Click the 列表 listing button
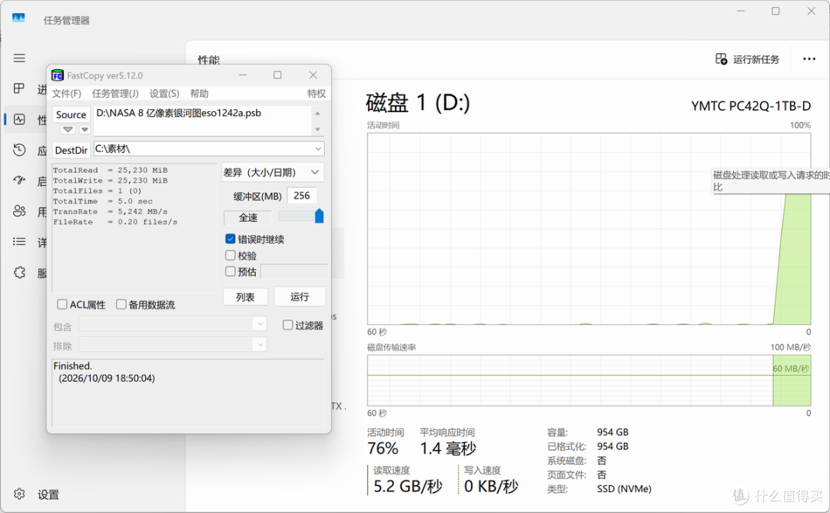 (245, 297)
